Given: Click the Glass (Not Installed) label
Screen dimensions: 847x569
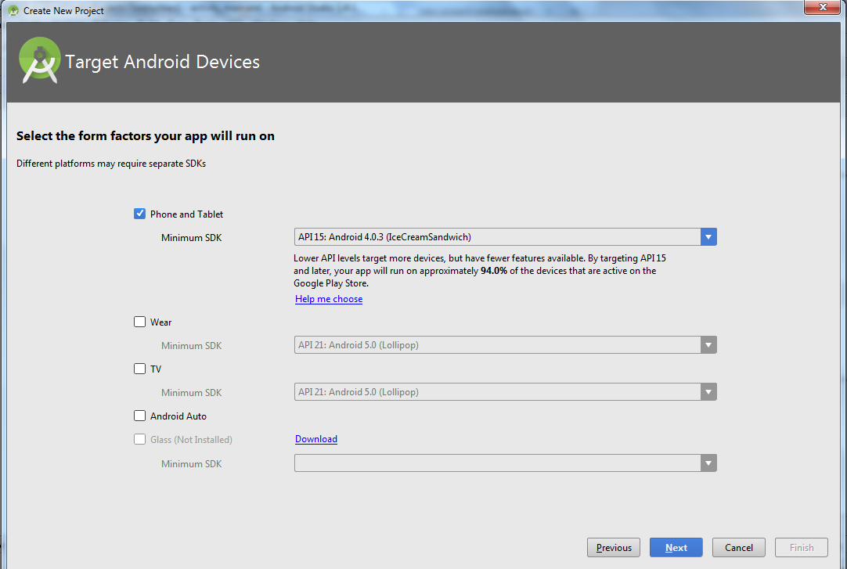Looking at the screenshot, I should coord(191,440).
